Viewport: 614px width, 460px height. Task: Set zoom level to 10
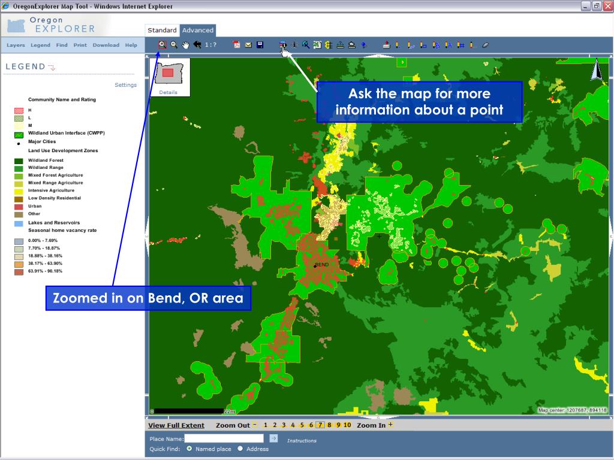tap(347, 425)
